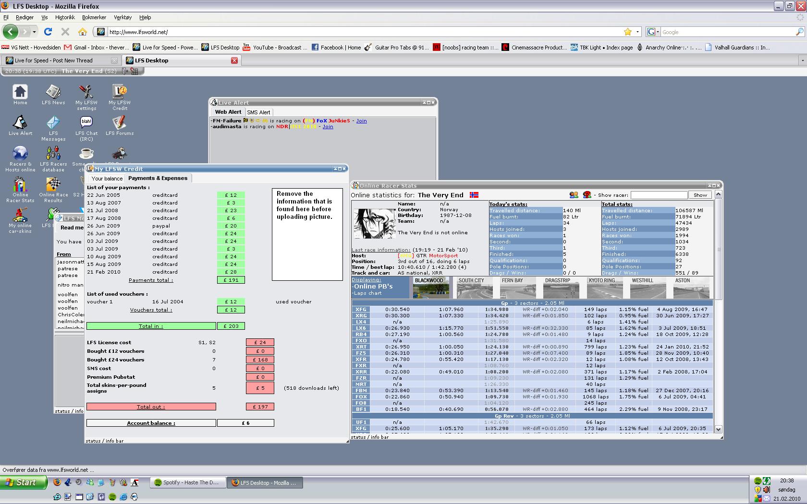Screen dimensions: 807x504
Task: Select the Payments & Expenses tab
Action: [158, 178]
